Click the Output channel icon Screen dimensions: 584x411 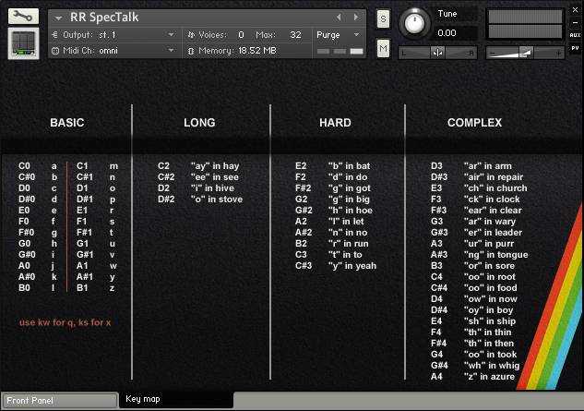(54, 35)
